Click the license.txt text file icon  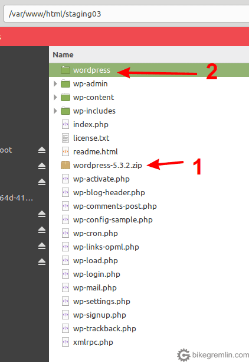pos(65,138)
